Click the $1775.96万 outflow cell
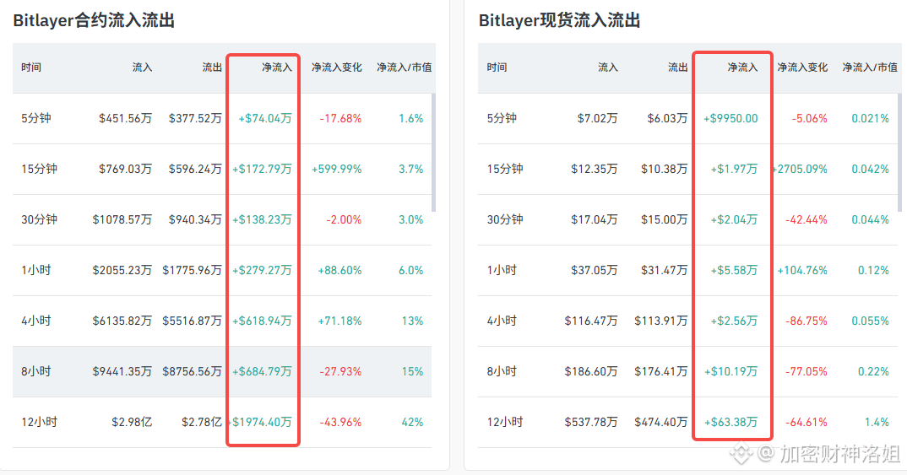Viewport: 907px width, 475px height. click(192, 271)
